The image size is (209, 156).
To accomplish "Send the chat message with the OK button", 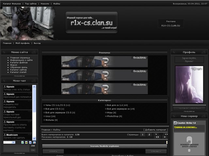I will 33,150.
